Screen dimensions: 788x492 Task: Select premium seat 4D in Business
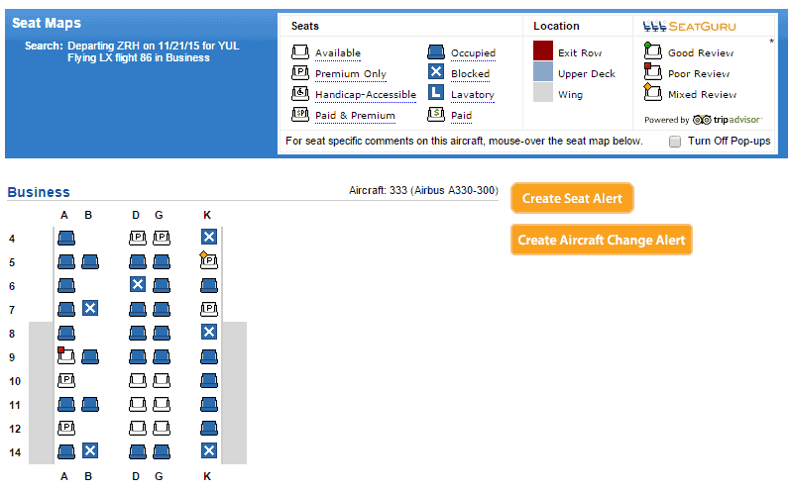[x=138, y=238]
